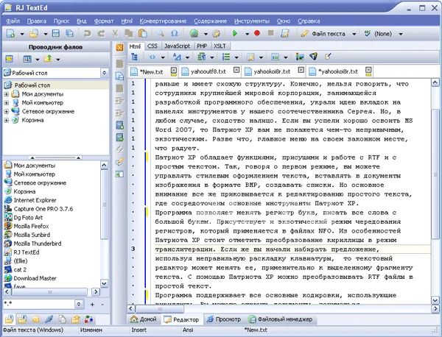The height and width of the screenshot is (337, 442).
Task: Click the red Record macro button
Action: coord(257,33)
